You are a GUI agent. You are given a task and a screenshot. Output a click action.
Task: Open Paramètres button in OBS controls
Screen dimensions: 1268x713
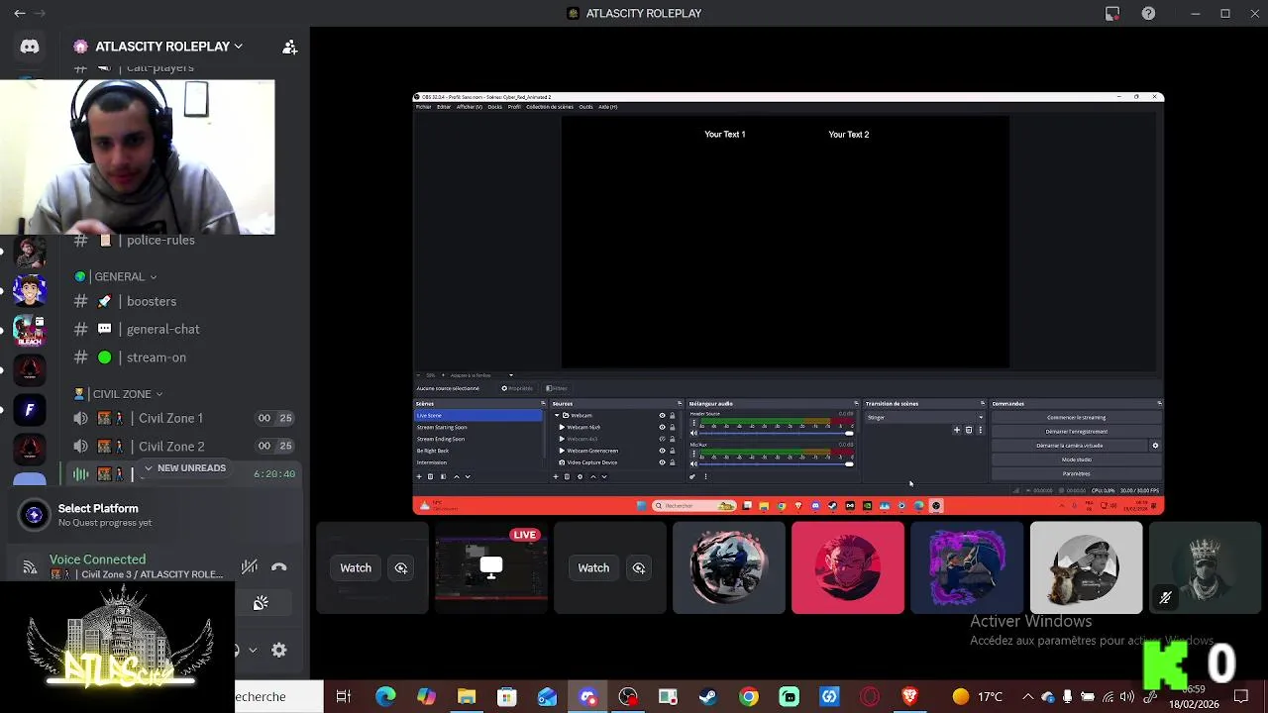pos(1076,473)
